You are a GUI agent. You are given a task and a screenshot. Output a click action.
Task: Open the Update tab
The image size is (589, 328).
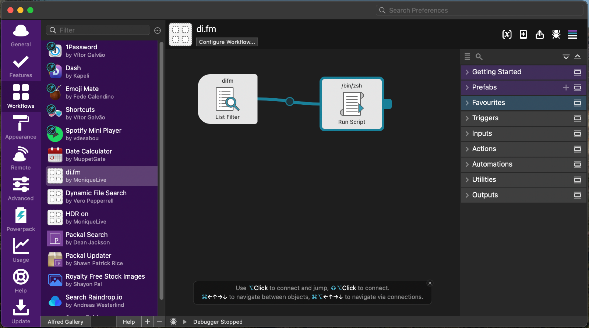(21, 312)
